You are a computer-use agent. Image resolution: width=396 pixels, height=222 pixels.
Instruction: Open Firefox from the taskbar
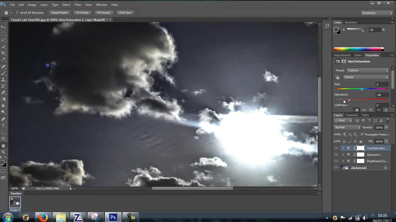click(43, 217)
